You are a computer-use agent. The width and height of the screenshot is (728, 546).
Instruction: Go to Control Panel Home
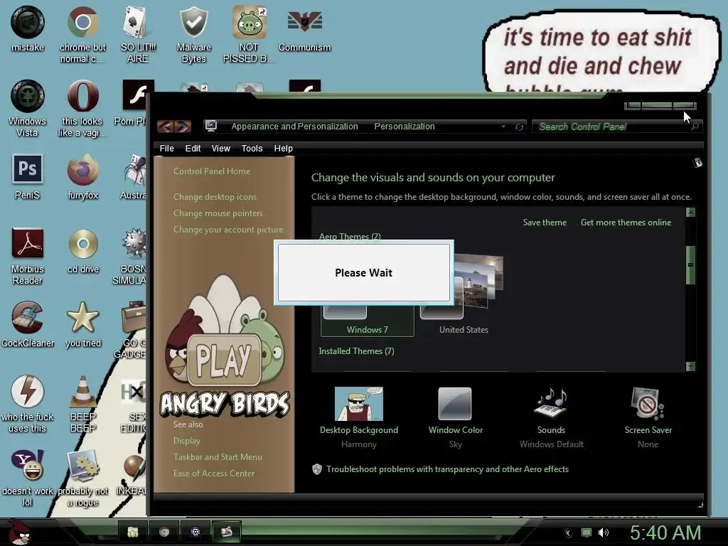point(212,171)
